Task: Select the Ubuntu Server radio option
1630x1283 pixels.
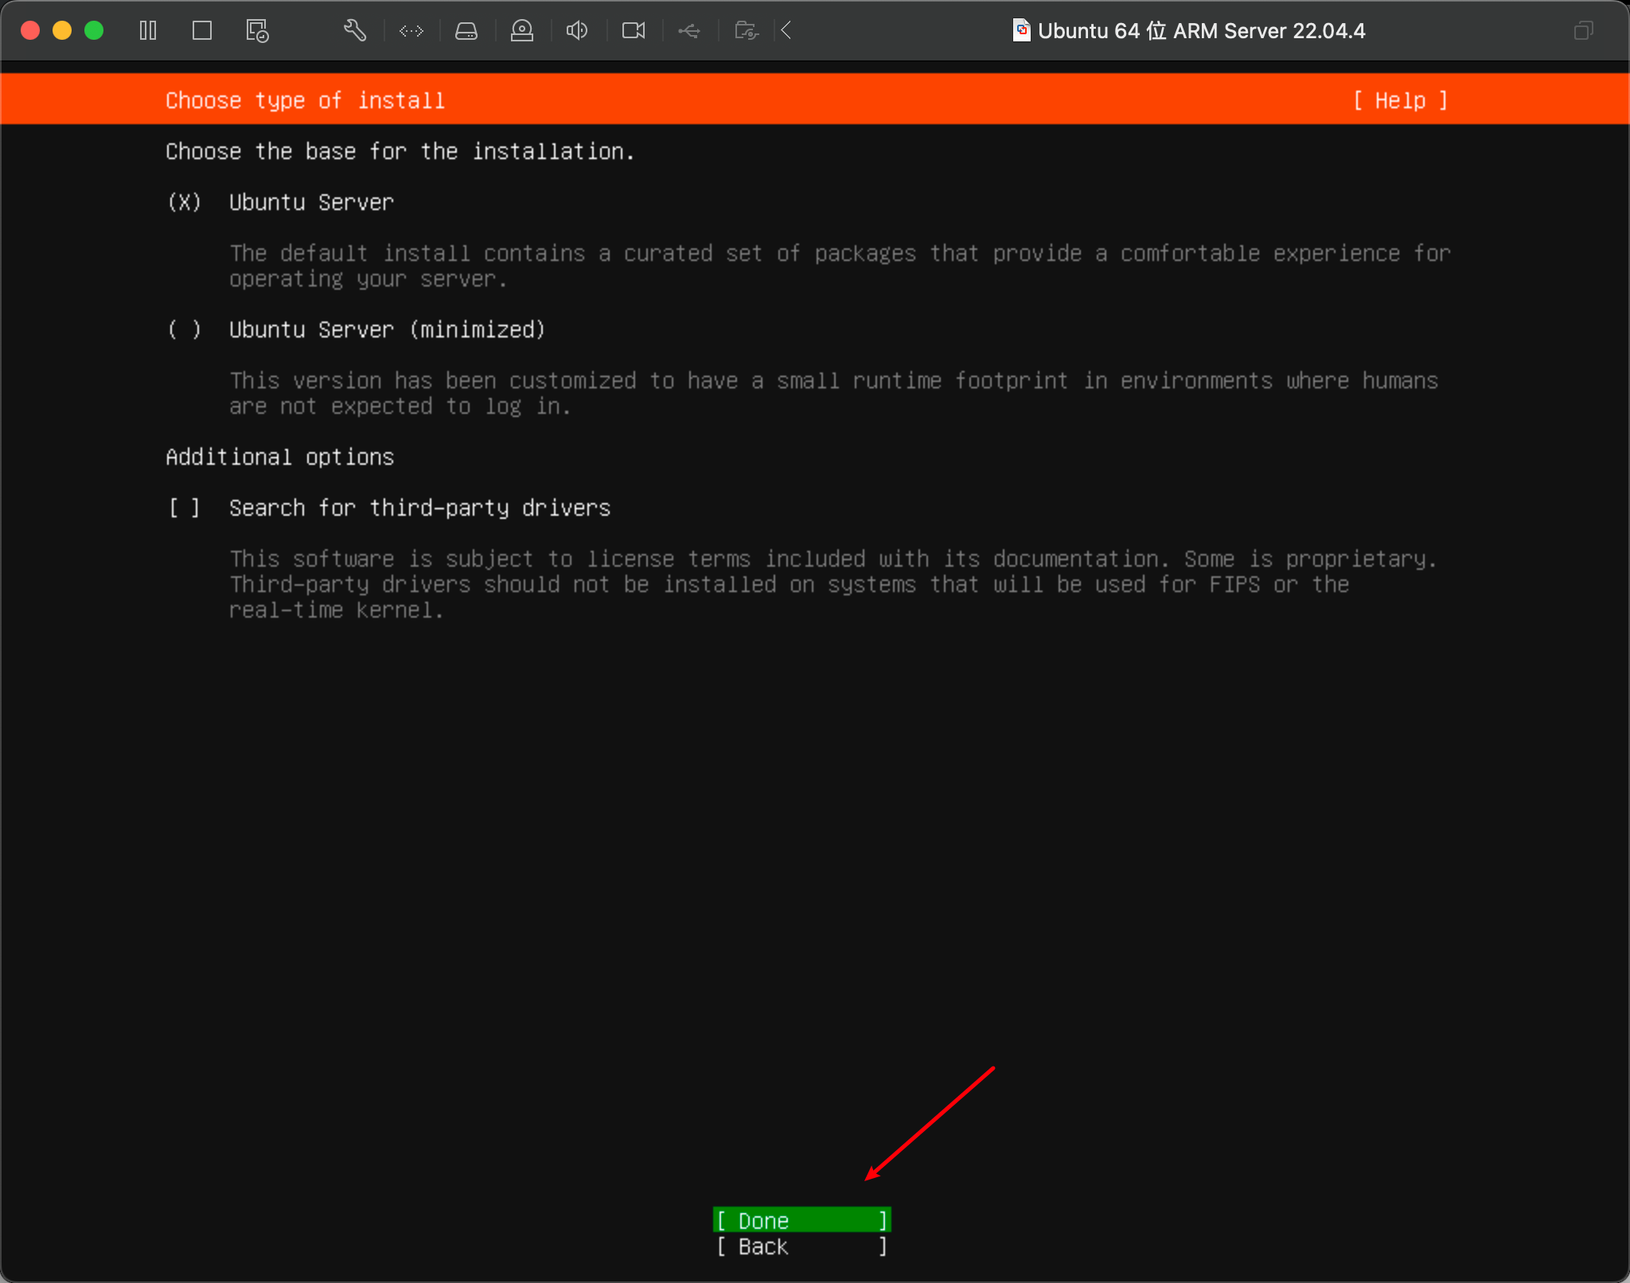Action: (185, 202)
